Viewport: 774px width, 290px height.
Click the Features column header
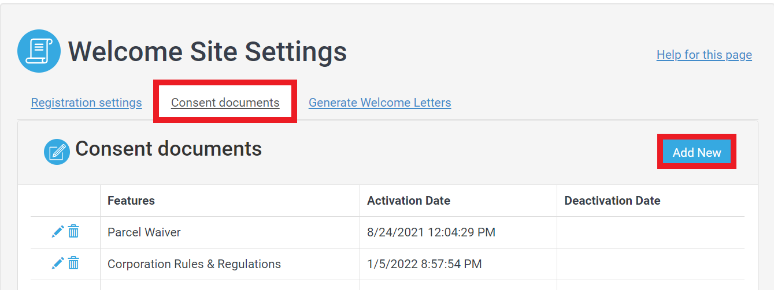tap(131, 201)
